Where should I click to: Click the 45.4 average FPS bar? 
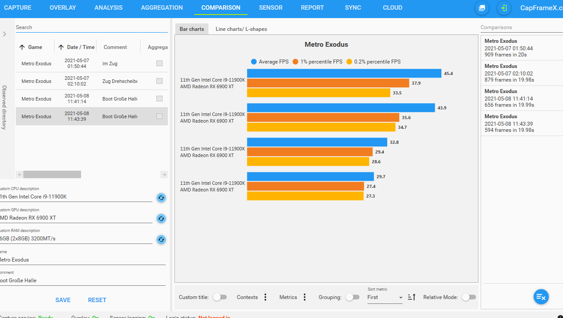click(x=344, y=73)
